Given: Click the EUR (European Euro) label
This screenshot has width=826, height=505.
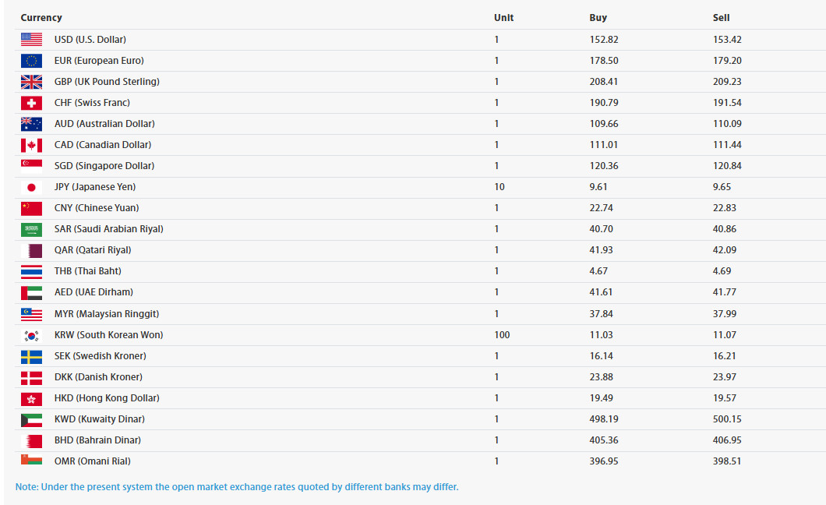Looking at the screenshot, I should click(99, 61).
